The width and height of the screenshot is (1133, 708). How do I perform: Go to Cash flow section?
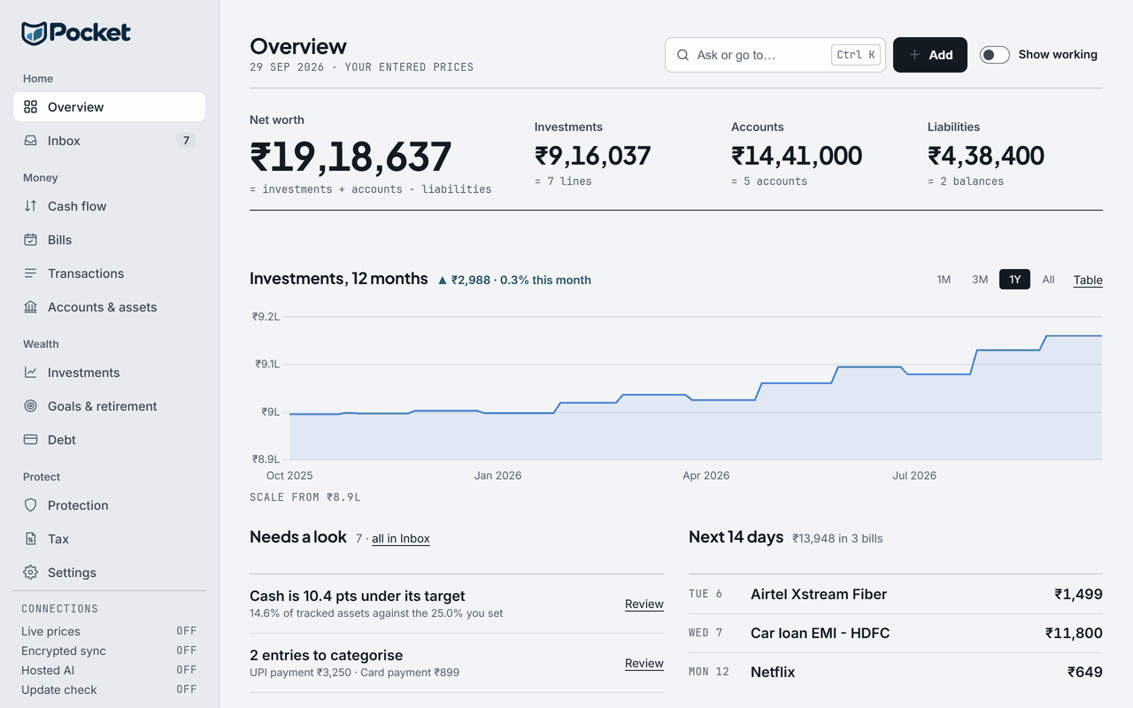109,206
